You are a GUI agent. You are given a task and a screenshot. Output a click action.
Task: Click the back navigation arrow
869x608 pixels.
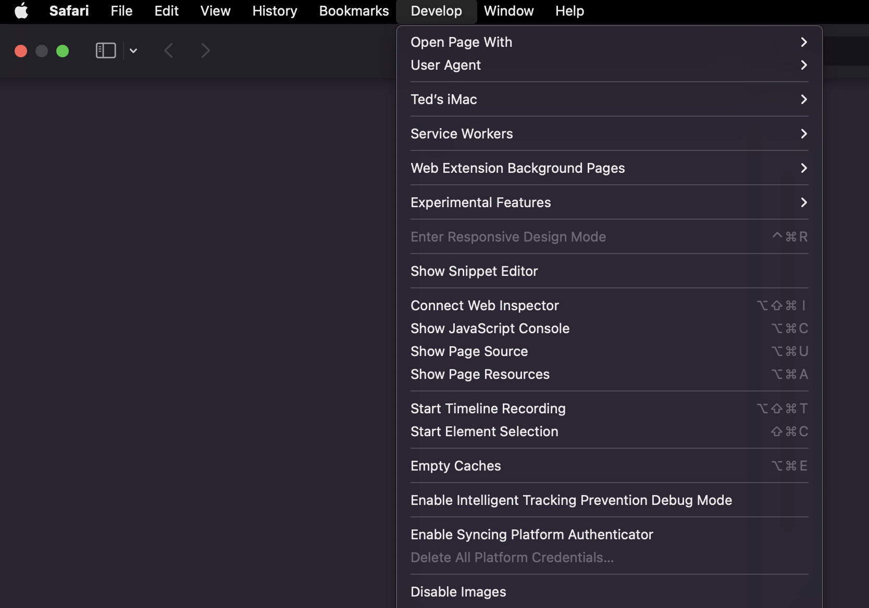pos(168,50)
